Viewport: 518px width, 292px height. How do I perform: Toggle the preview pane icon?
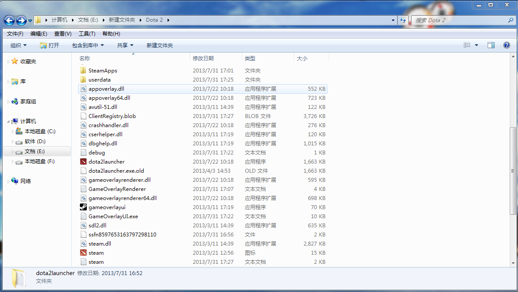[x=491, y=45]
